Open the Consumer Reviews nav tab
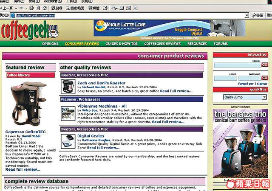Viewport: 272px width, 191px height. 82,44
